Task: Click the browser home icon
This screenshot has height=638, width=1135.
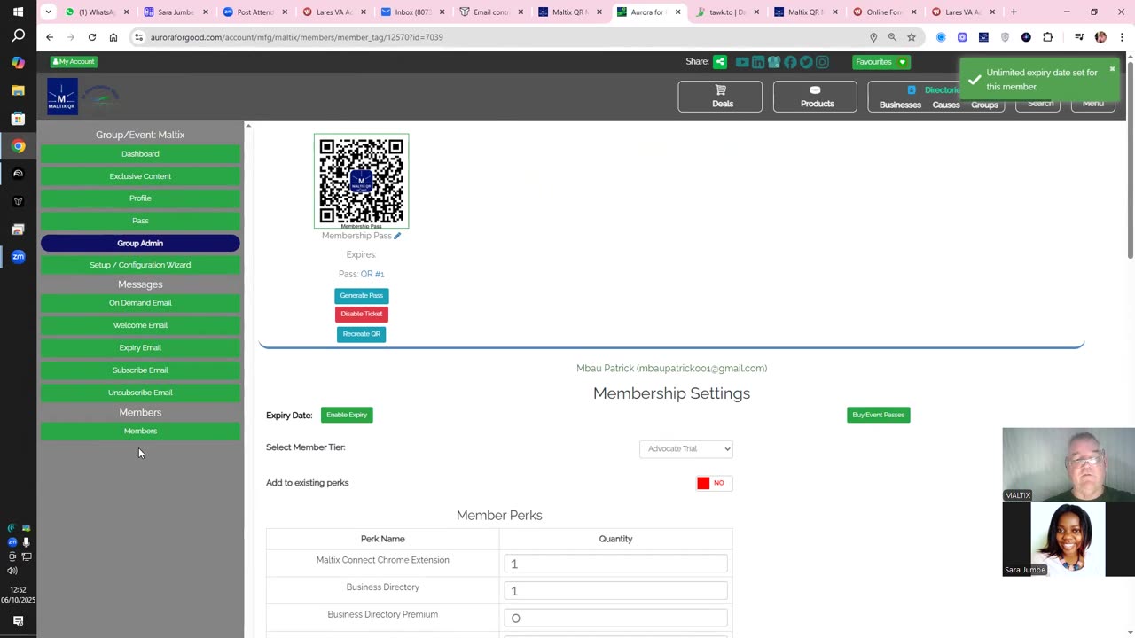Action: tap(113, 37)
